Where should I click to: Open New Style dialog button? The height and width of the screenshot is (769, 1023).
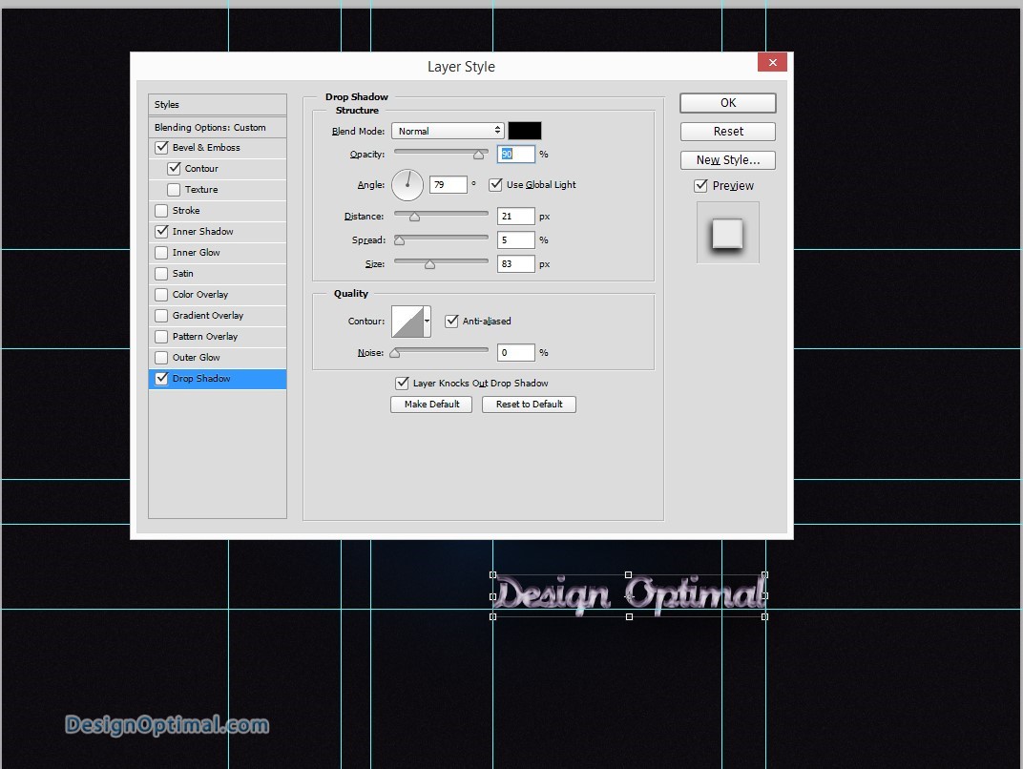(727, 159)
